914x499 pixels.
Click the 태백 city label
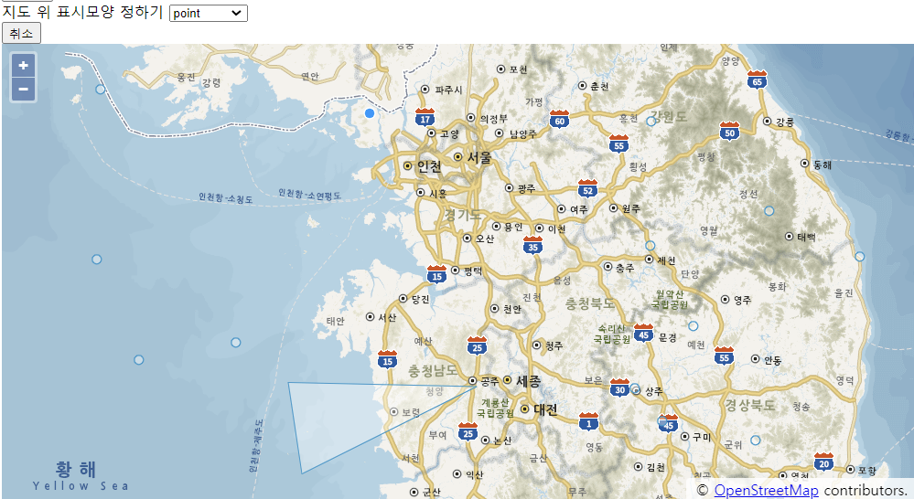click(807, 237)
